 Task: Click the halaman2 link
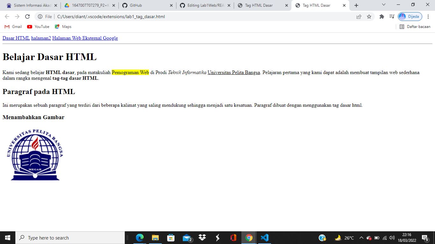click(x=41, y=38)
